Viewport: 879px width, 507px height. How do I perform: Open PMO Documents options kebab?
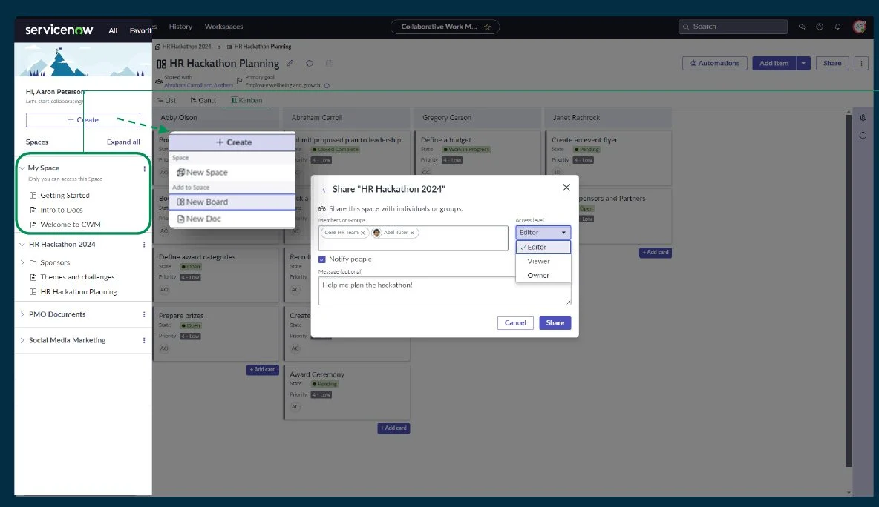144,314
